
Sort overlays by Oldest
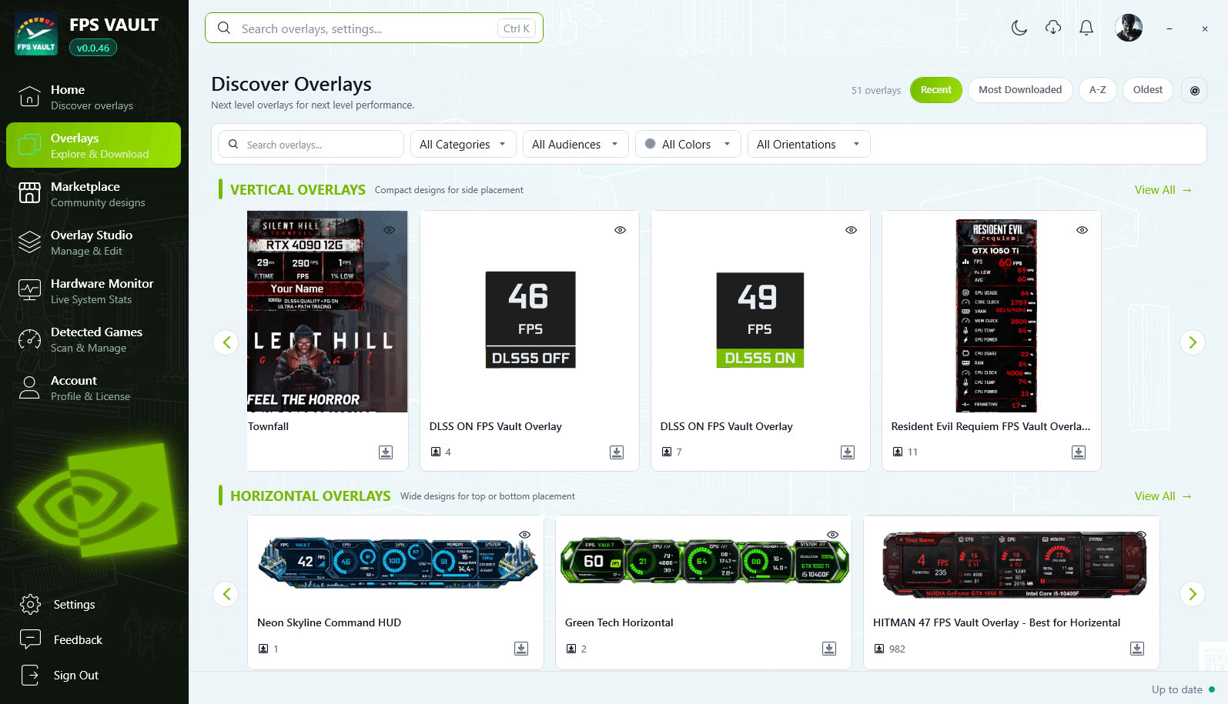point(1147,90)
